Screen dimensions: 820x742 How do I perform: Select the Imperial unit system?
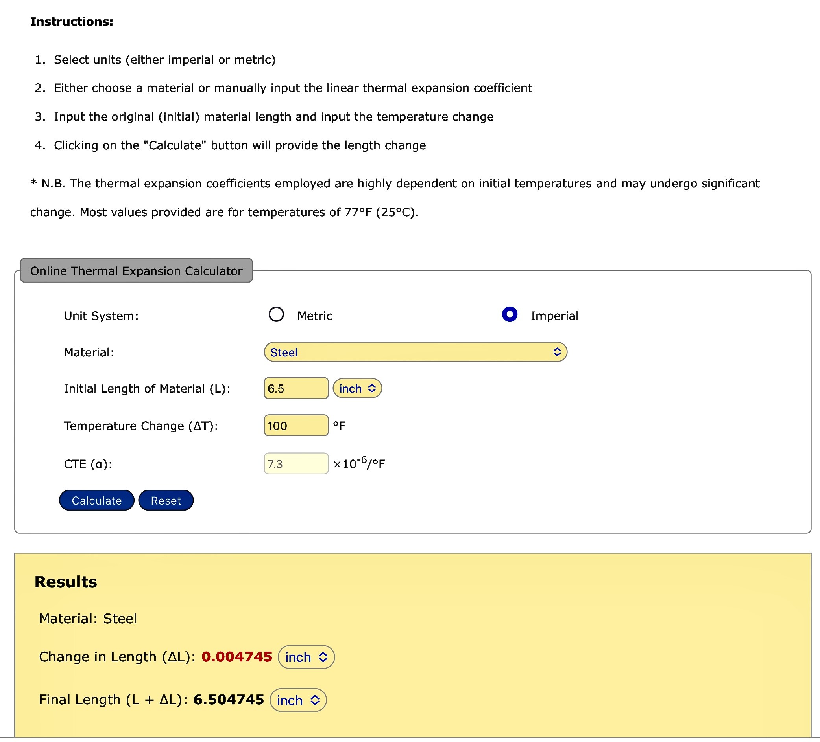pos(509,314)
